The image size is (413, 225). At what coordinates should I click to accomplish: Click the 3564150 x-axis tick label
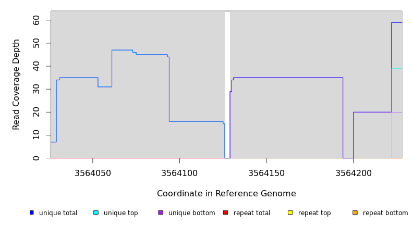coord(266,173)
